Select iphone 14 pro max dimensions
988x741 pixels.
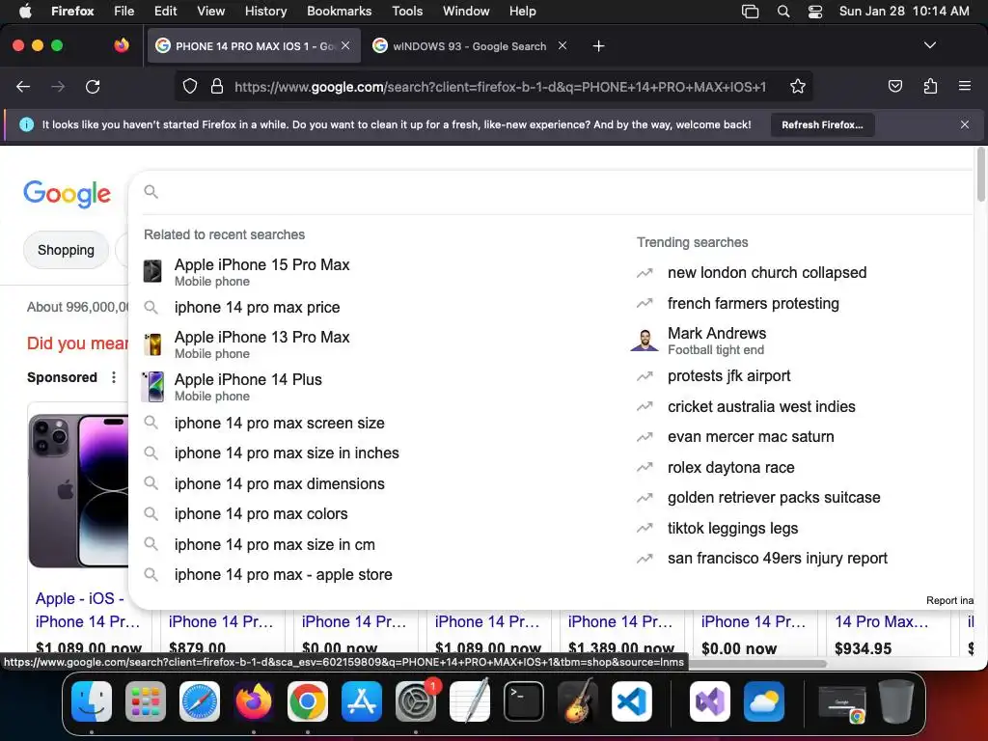279,484
